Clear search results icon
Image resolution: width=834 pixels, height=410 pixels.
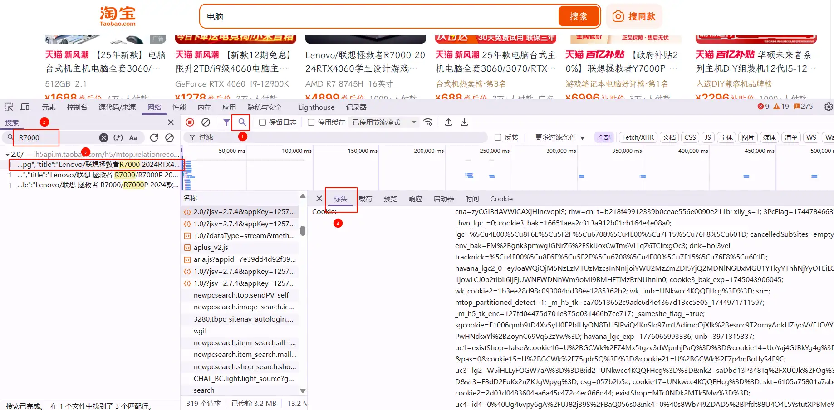[x=169, y=137]
